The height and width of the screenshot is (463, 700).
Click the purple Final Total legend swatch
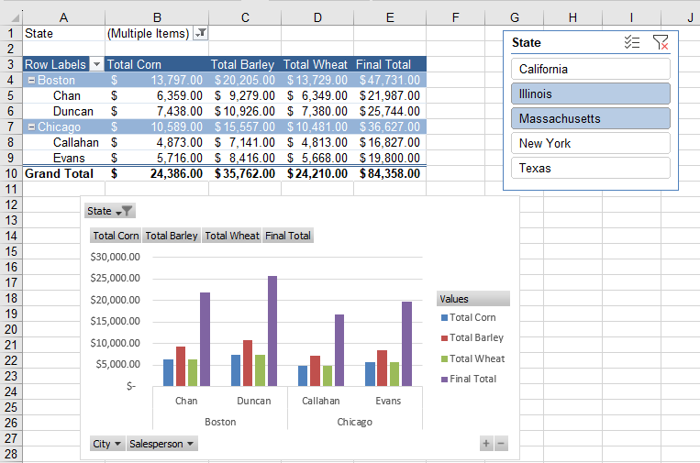(x=444, y=380)
